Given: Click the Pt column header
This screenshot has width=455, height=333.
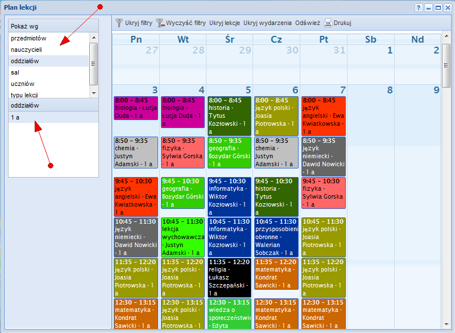Looking at the screenshot, I should point(324,39).
